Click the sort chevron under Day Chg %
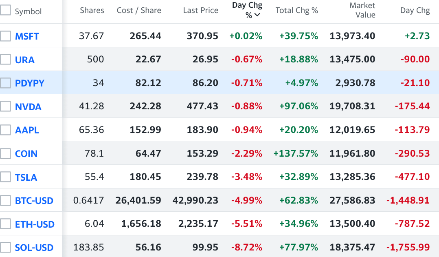 click(x=257, y=15)
